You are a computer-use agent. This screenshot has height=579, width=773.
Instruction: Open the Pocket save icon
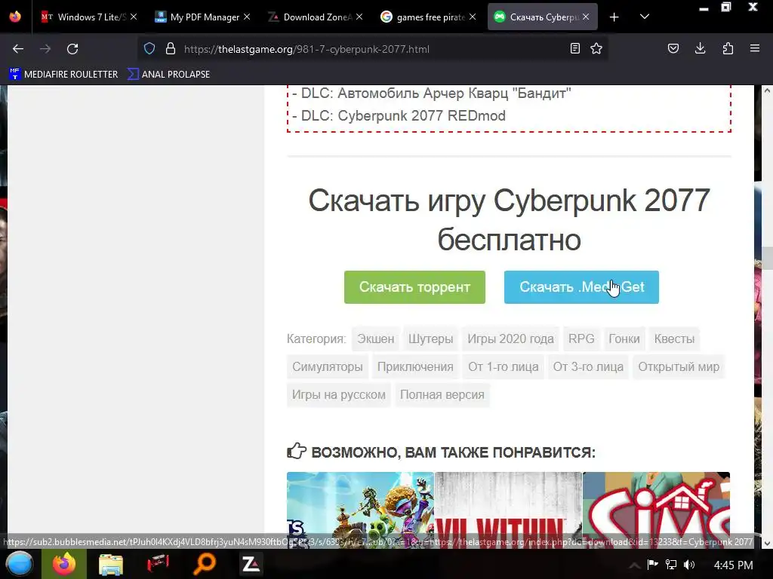(x=673, y=49)
